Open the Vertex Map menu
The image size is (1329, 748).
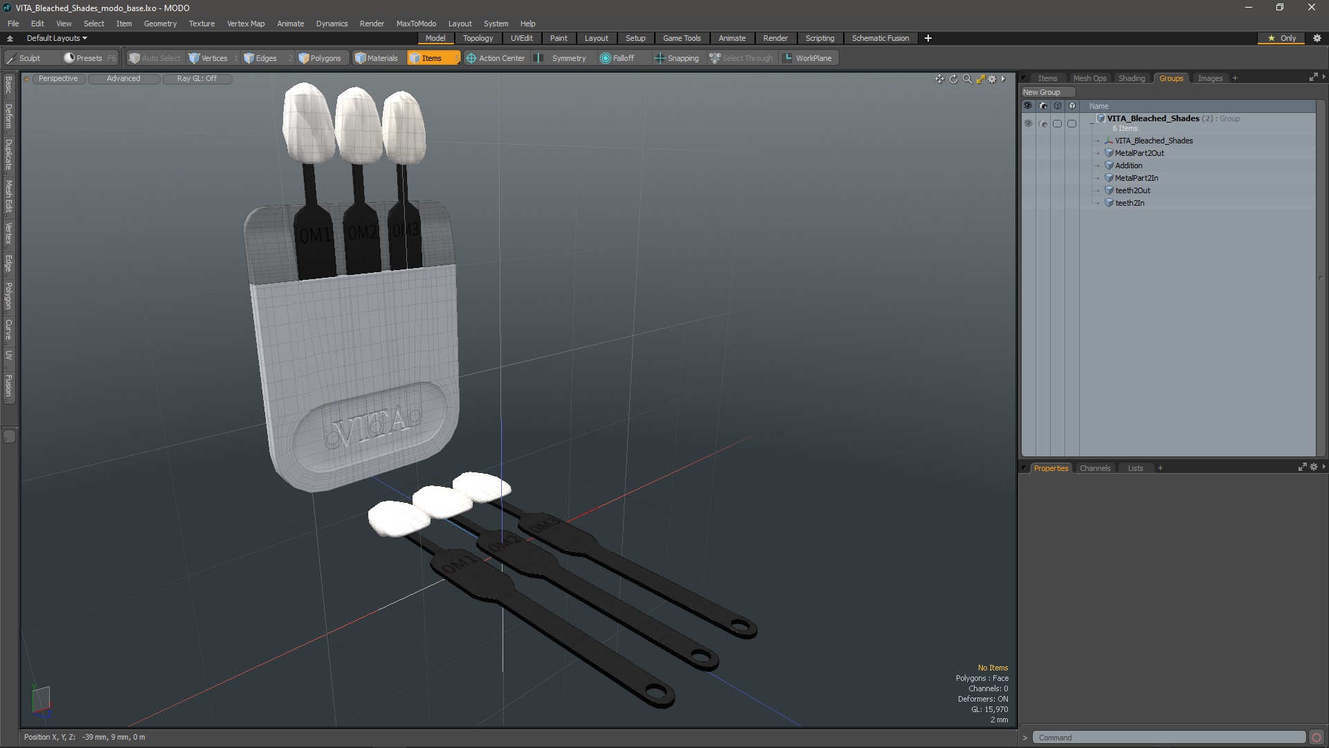246,24
